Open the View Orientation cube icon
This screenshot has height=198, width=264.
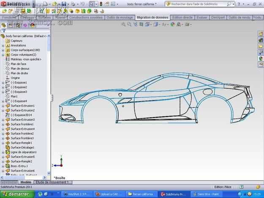pyautogui.click(x=147, y=24)
